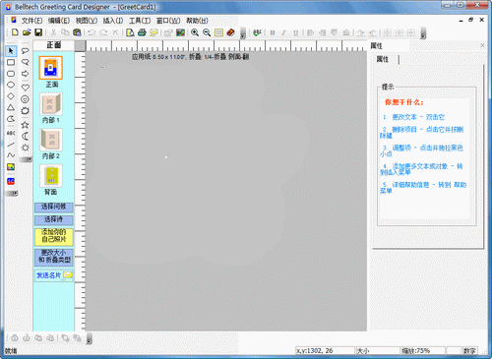Toggle the grid display icon

click(218, 32)
